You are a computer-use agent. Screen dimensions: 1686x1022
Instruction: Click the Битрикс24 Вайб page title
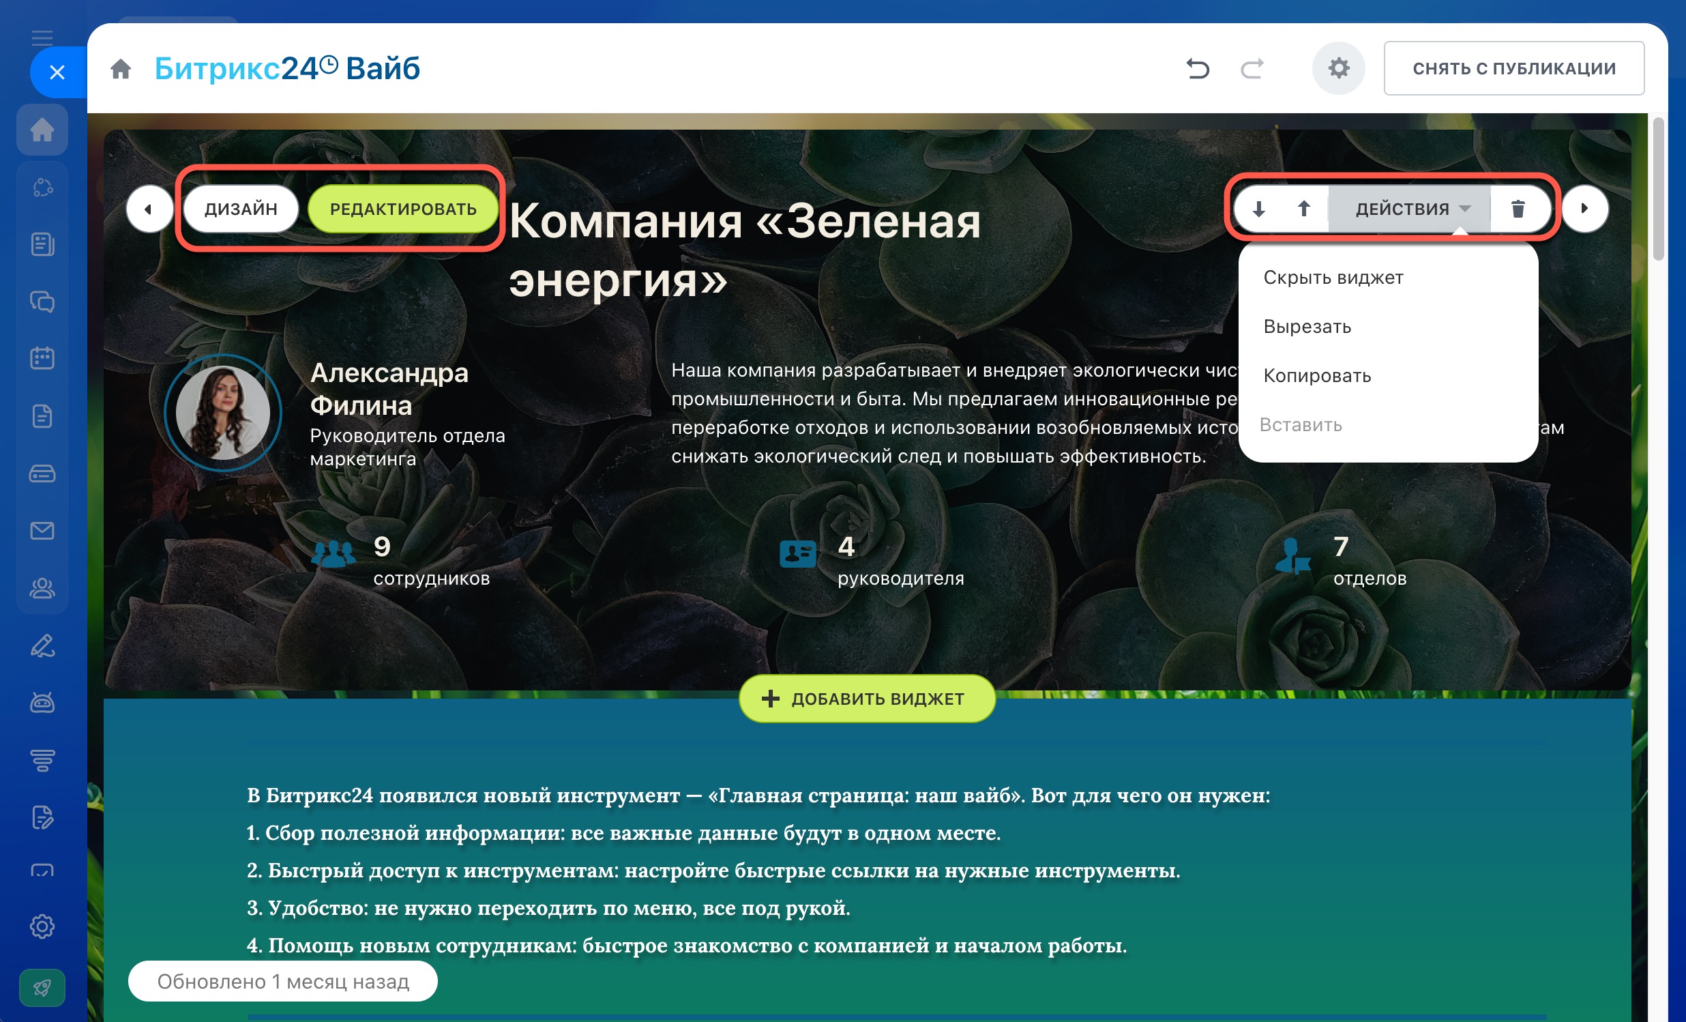click(286, 68)
